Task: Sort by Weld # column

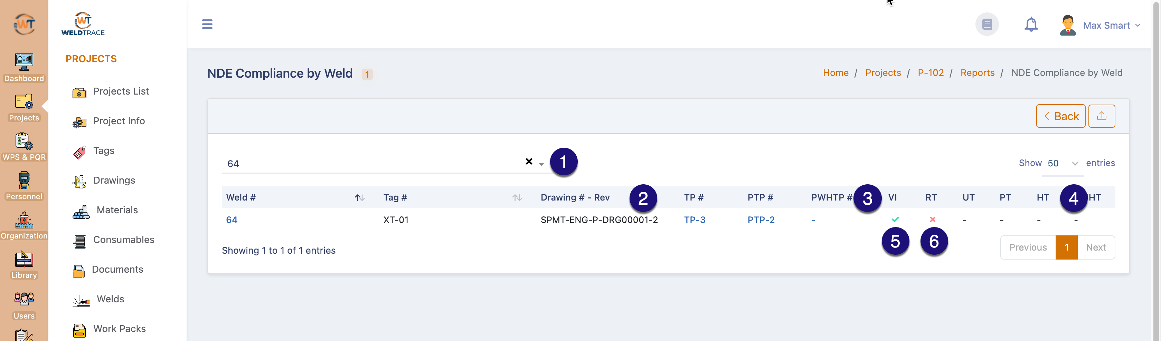Action: click(x=359, y=198)
